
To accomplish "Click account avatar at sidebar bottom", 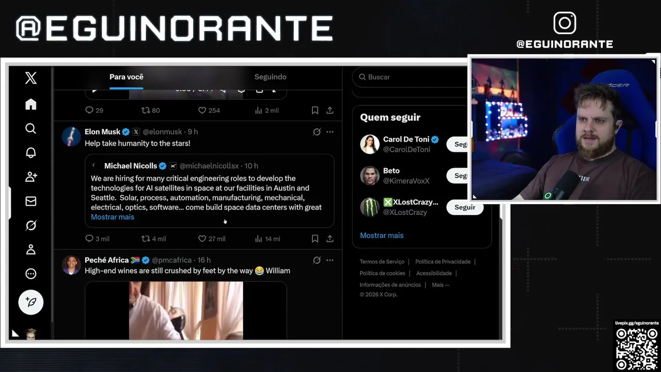I will tap(31, 334).
